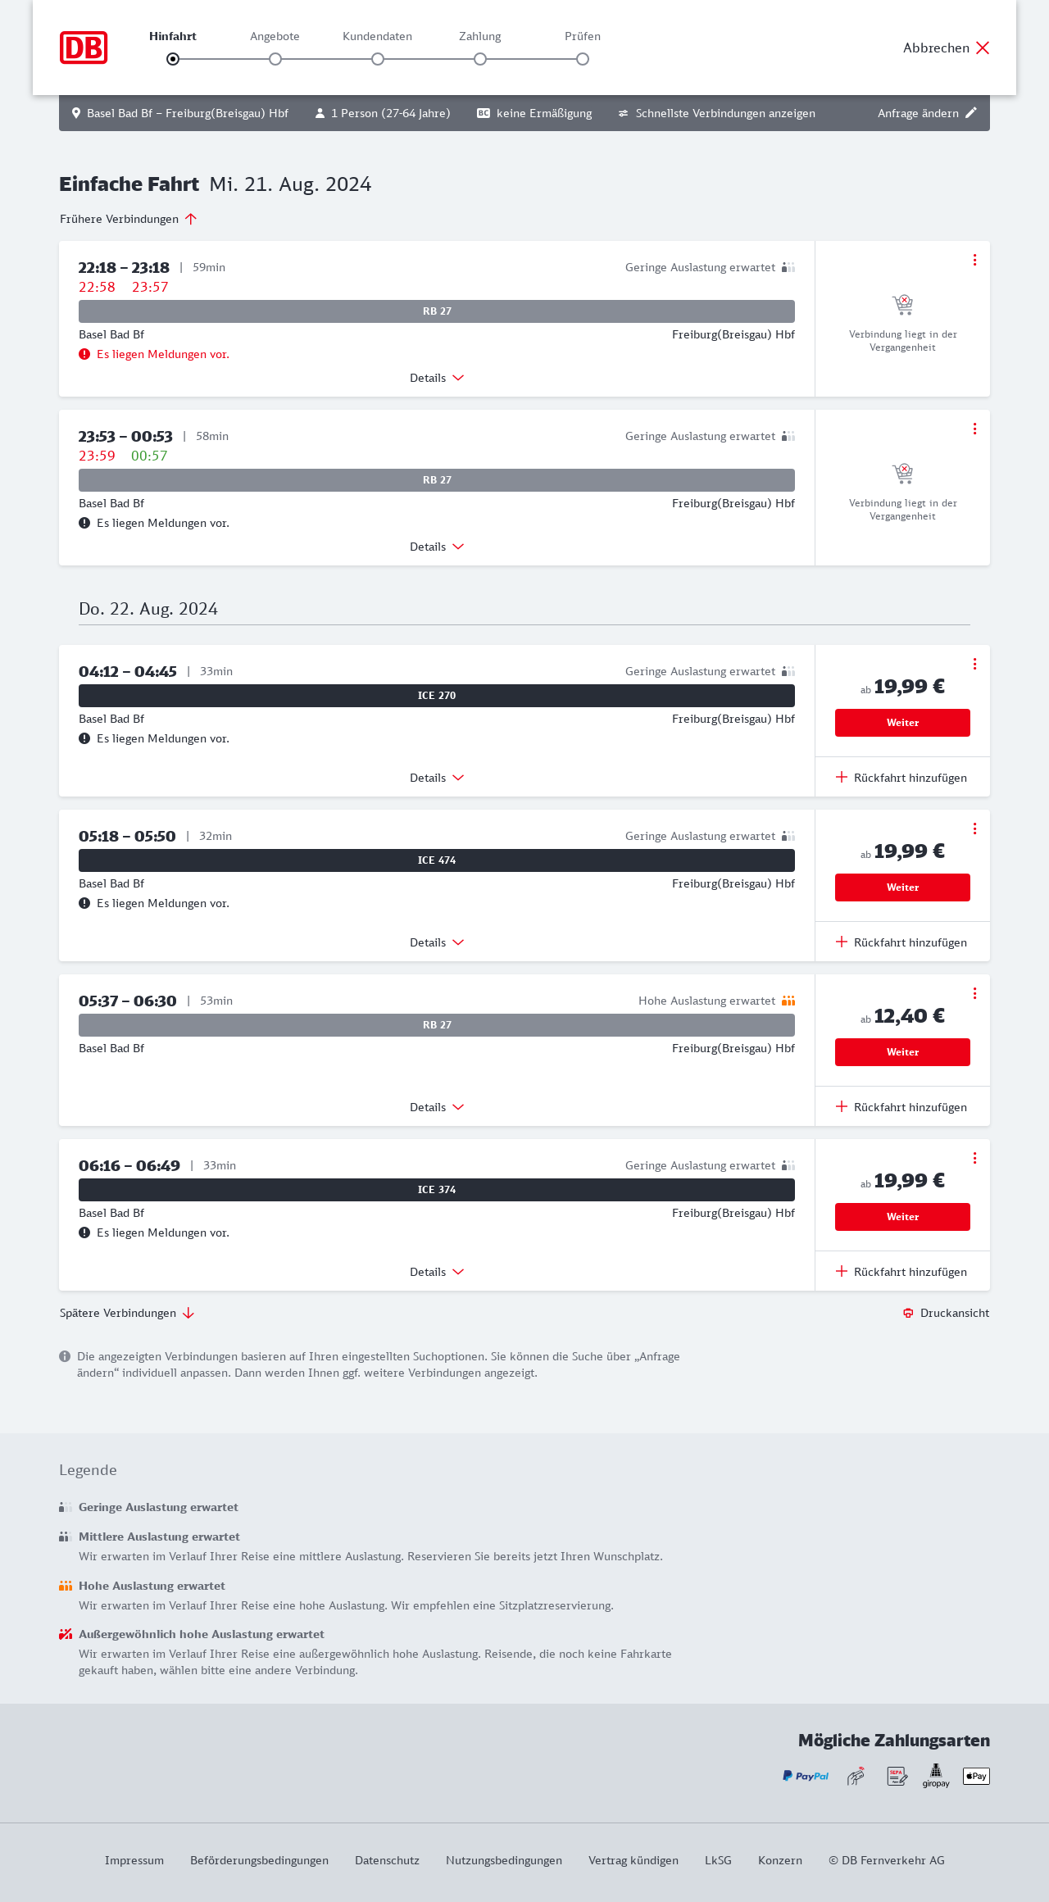The height and width of the screenshot is (1902, 1049).
Task: Expand Details for the ICE 270 connection
Action: (437, 778)
